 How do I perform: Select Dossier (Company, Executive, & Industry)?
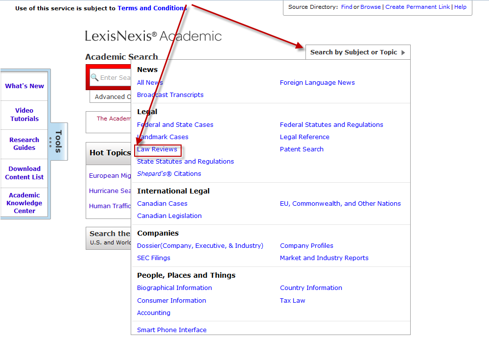200,245
